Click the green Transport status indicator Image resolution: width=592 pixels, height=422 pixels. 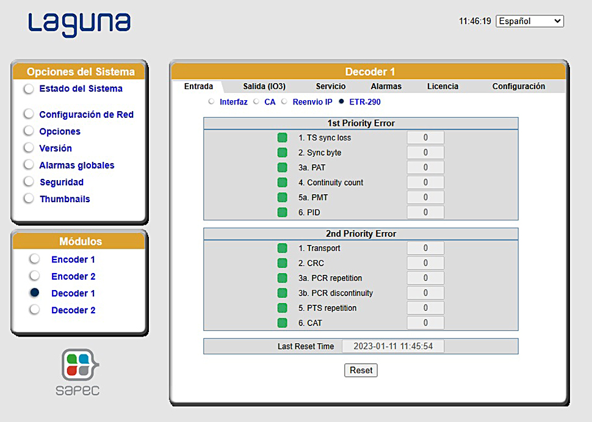click(283, 248)
